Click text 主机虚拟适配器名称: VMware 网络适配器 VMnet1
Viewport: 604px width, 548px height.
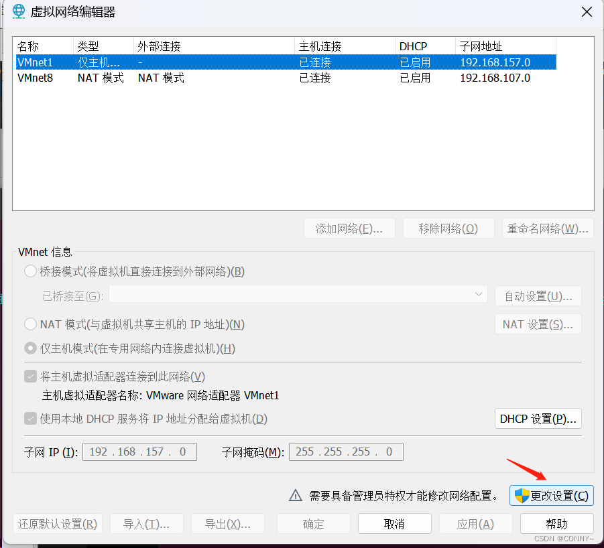[160, 395]
